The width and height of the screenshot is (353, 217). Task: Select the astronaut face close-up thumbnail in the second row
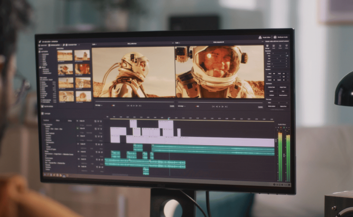(x=83, y=69)
